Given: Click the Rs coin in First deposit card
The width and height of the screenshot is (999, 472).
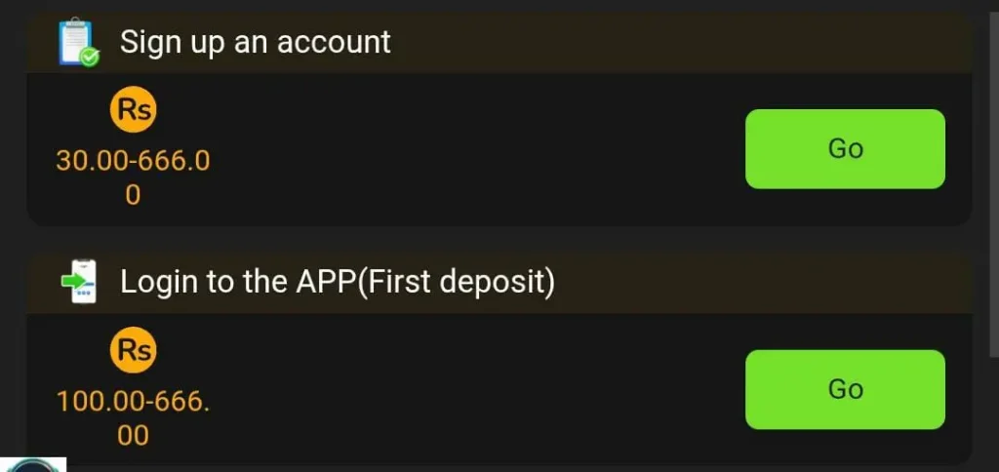Looking at the screenshot, I should coord(133,350).
